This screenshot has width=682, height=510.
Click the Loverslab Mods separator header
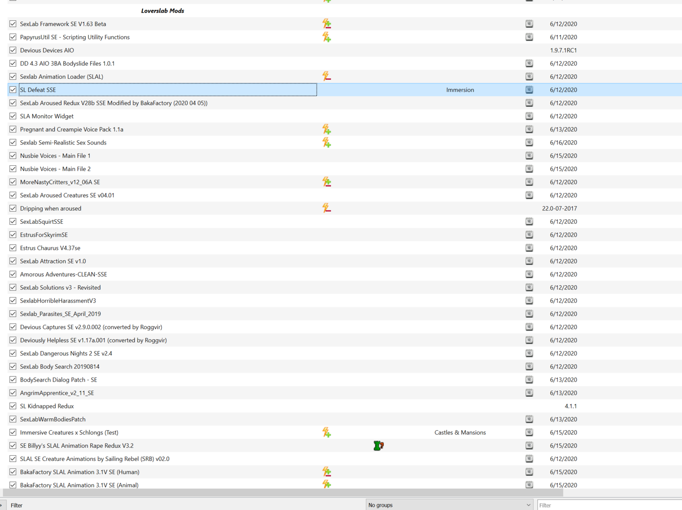pos(163,10)
